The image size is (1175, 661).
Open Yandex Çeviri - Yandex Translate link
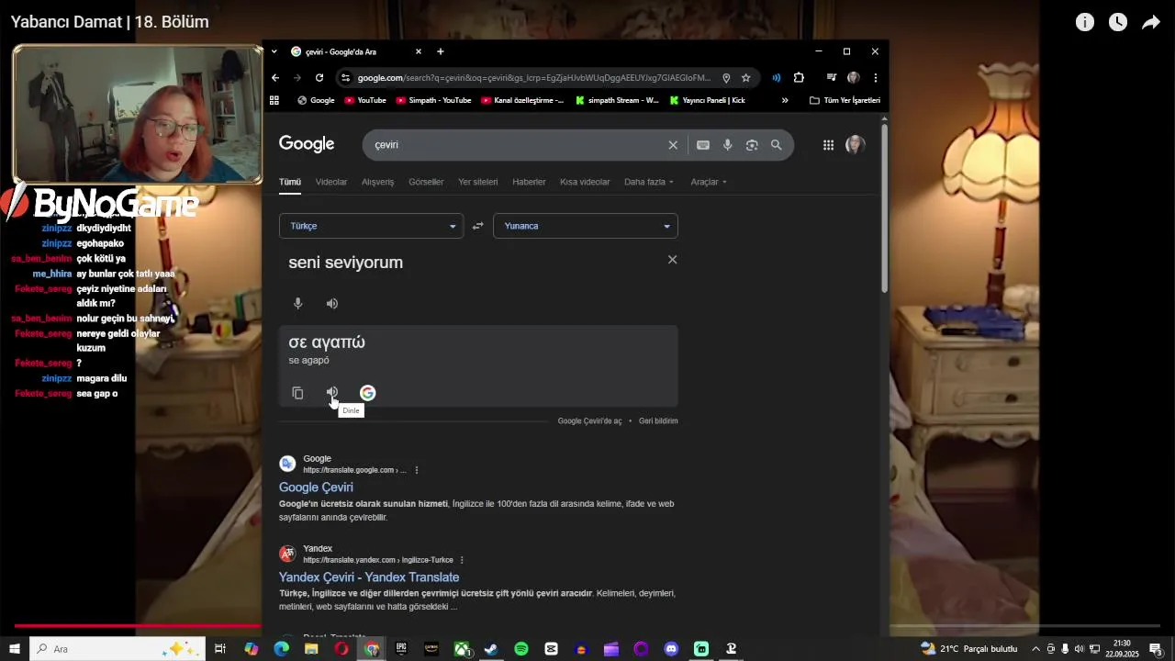(x=369, y=577)
